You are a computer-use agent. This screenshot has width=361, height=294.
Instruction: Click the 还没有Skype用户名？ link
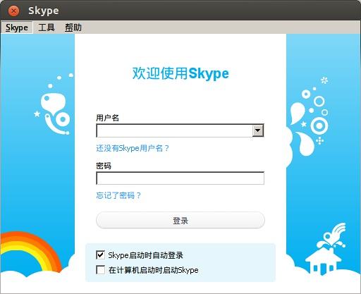(133, 148)
